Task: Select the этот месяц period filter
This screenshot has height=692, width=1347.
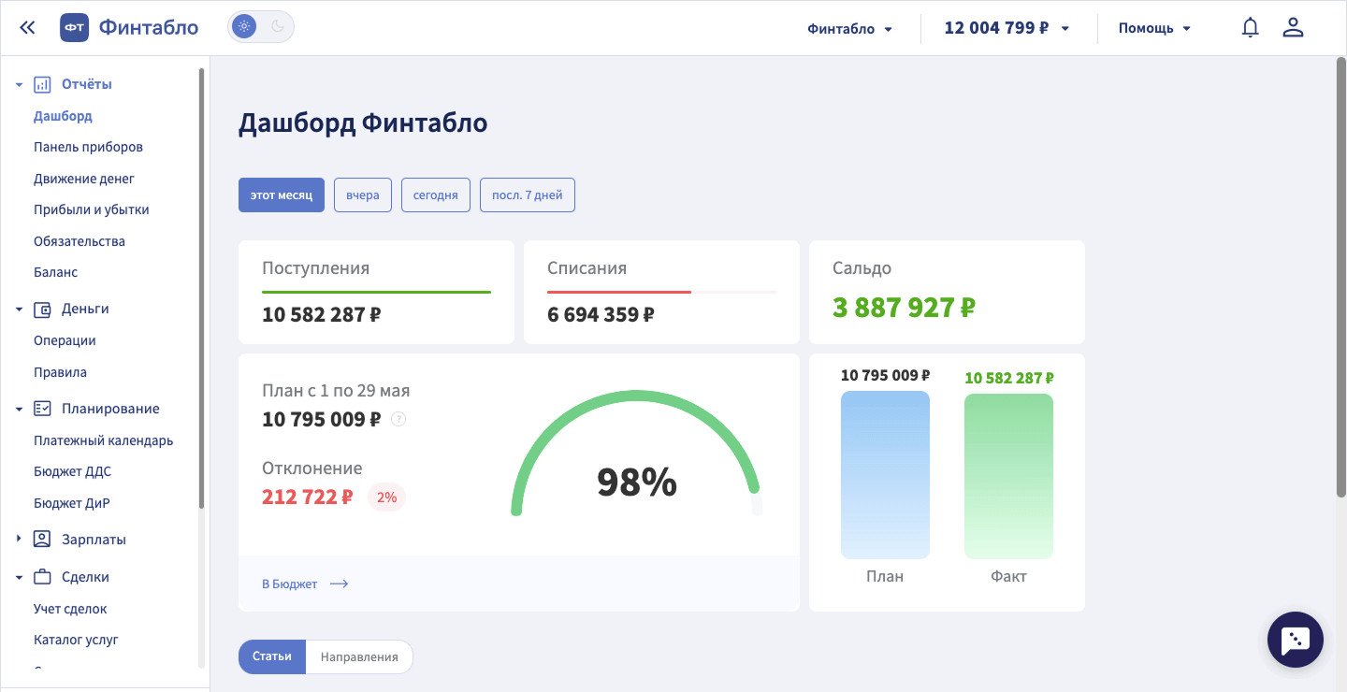Action: point(282,195)
